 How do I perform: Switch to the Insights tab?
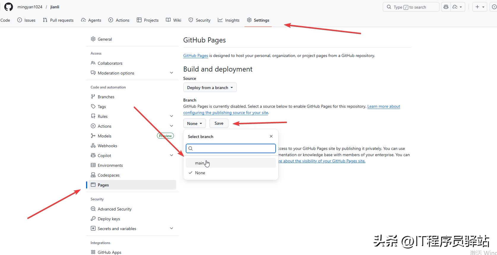click(228, 20)
